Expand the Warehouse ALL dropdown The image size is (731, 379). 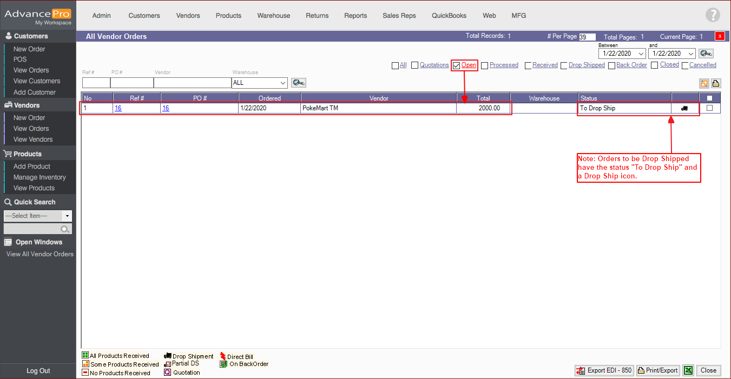pyautogui.click(x=283, y=83)
